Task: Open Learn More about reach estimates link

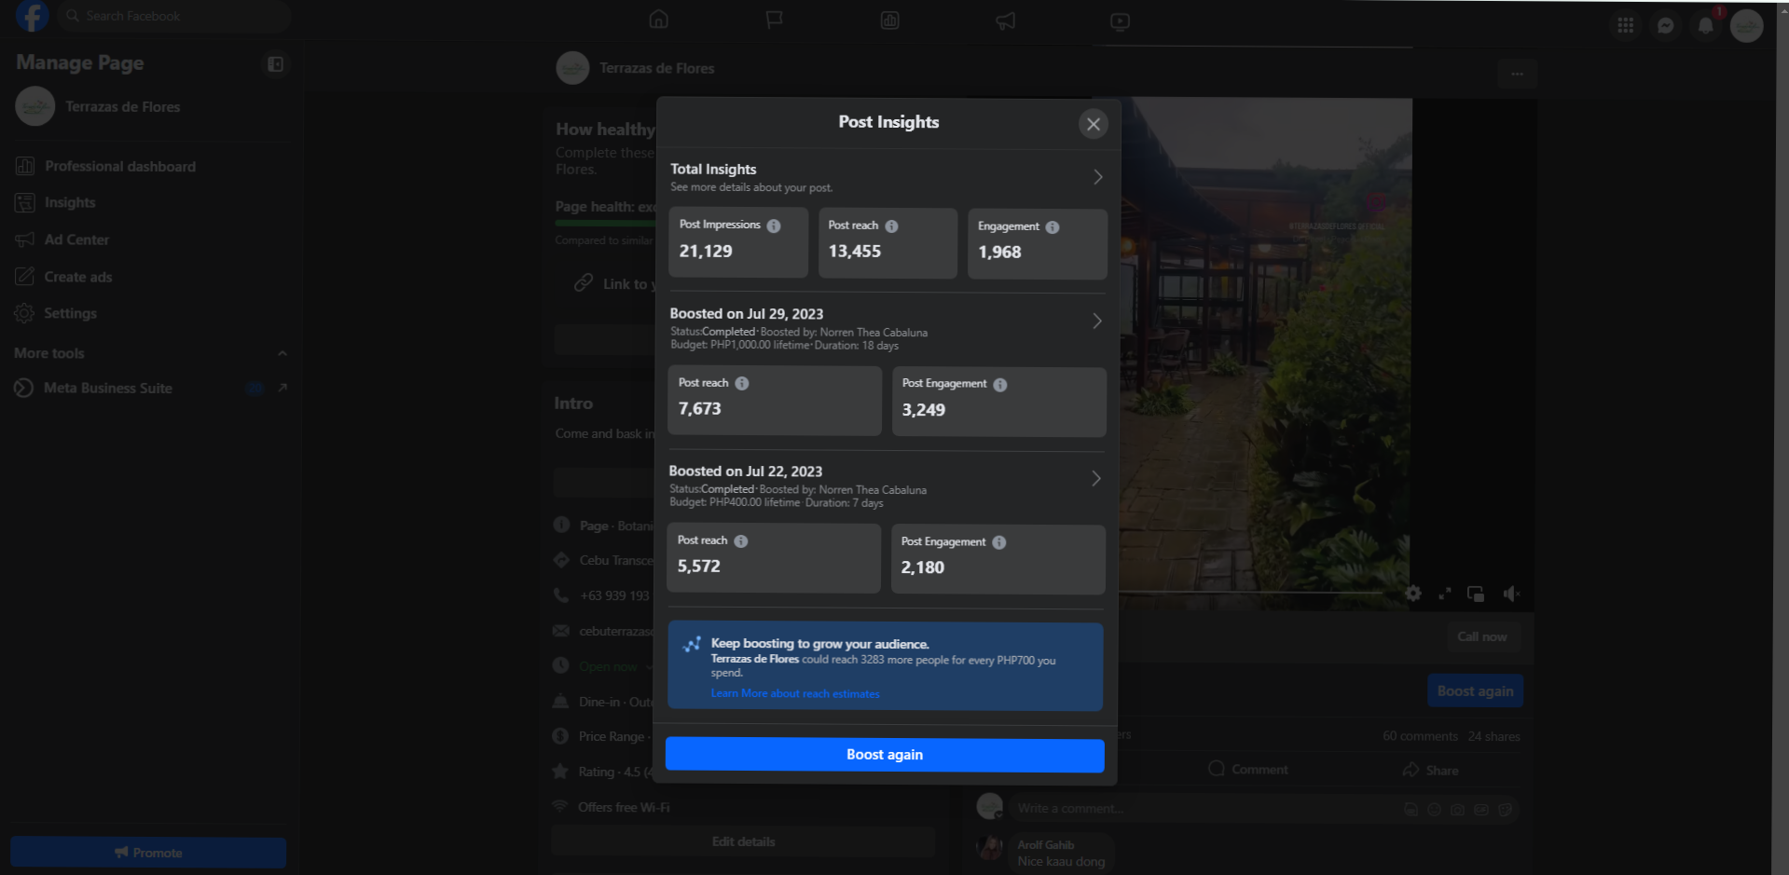Action: [x=795, y=694]
